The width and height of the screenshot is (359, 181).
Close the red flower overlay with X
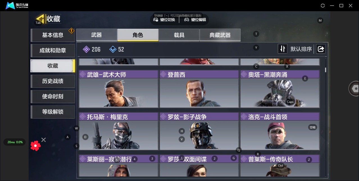[x=44, y=140]
